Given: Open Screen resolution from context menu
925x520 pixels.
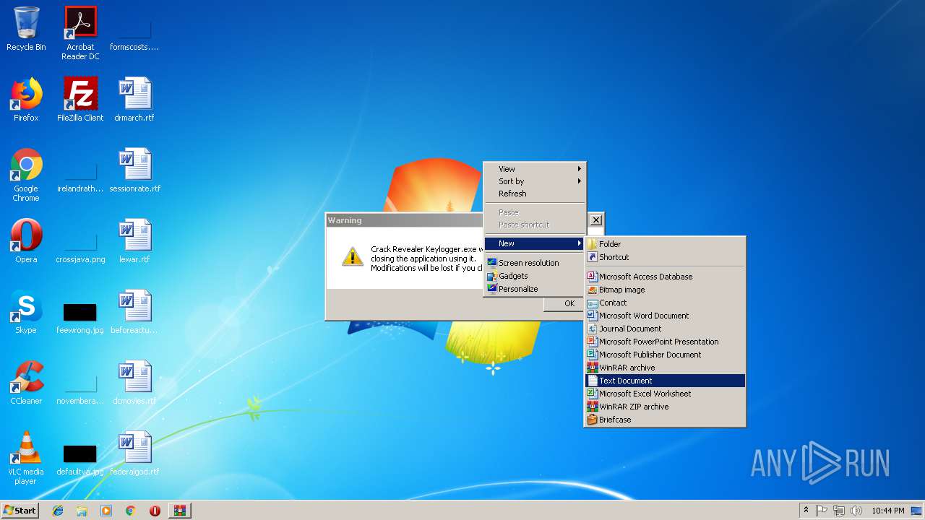Looking at the screenshot, I should (535, 263).
